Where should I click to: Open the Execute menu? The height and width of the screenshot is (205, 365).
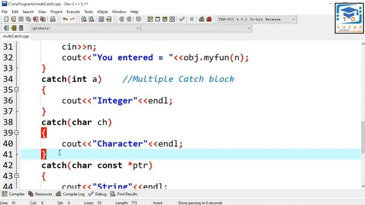click(x=73, y=11)
